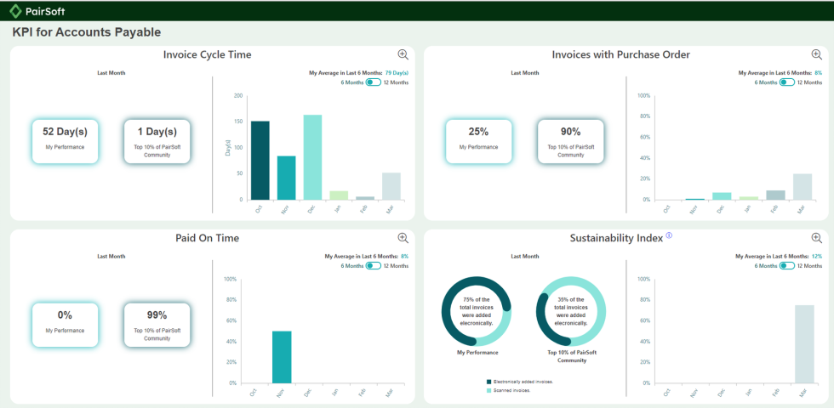Select March bar in Sustainability Index chart
Screen dimensions: 834x408
point(804,344)
